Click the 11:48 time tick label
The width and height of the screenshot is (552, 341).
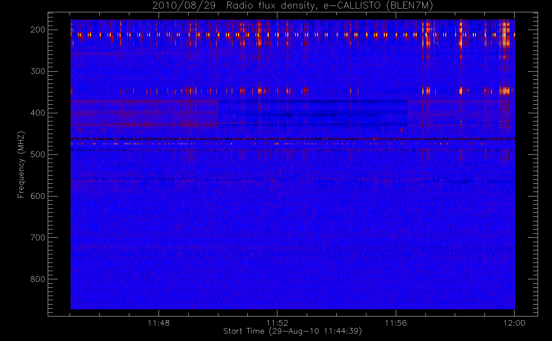159,323
